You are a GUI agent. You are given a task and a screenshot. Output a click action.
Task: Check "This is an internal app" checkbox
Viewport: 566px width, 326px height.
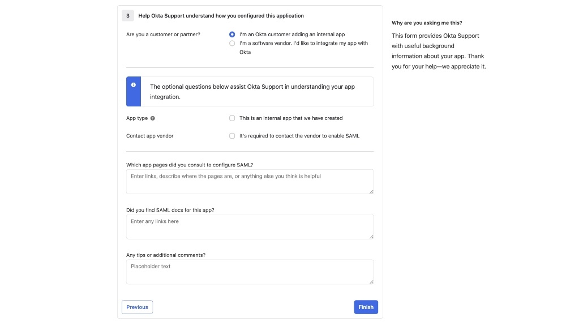[x=232, y=118]
